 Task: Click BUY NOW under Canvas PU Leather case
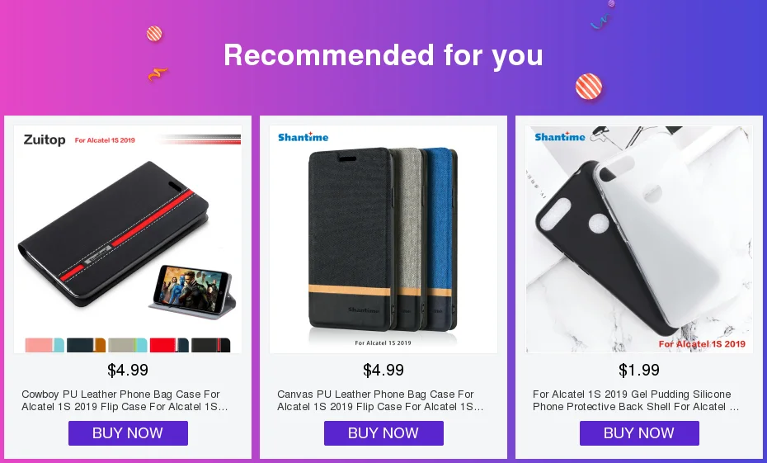coord(383,433)
